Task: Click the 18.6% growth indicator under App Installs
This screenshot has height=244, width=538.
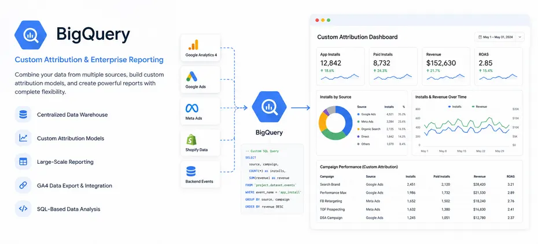Action: point(327,70)
